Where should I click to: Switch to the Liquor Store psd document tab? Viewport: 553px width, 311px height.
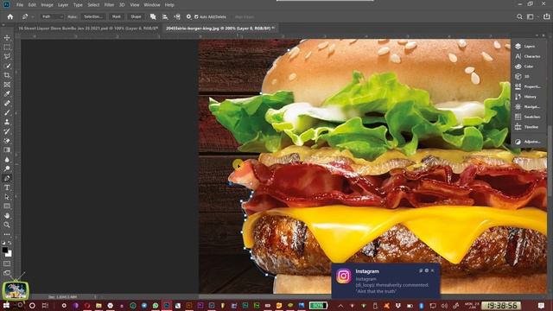coord(88,29)
